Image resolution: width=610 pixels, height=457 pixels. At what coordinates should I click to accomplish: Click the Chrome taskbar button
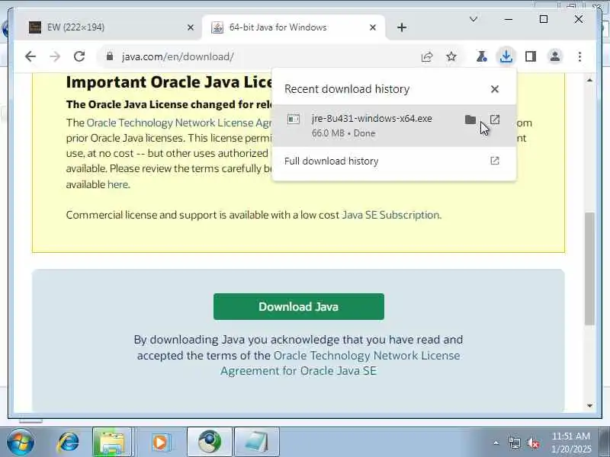(210, 443)
